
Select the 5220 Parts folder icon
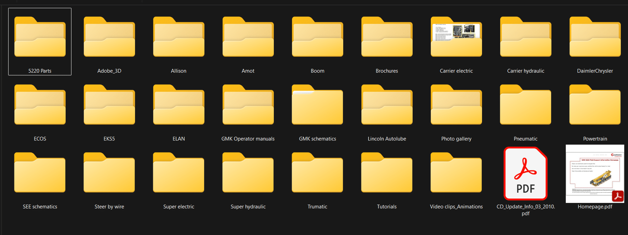click(40, 36)
